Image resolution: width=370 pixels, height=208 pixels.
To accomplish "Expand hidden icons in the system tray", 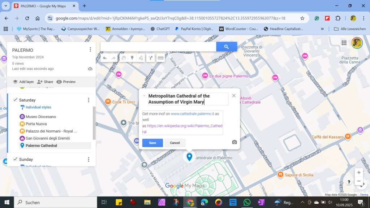I will coord(302,202).
